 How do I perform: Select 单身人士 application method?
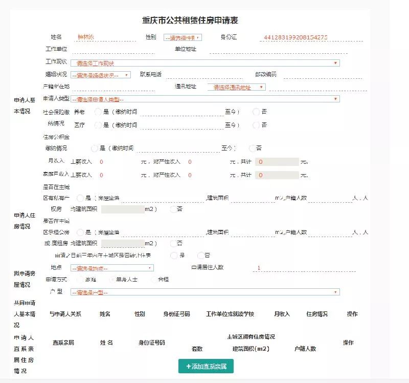(112, 280)
